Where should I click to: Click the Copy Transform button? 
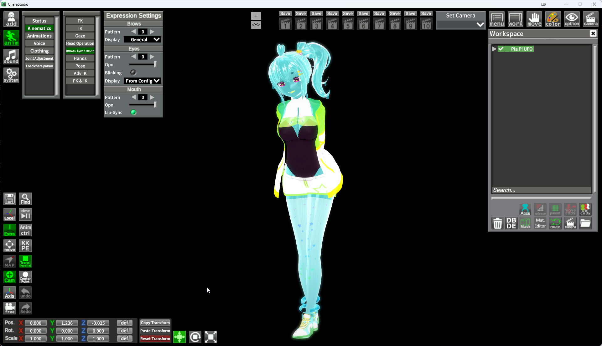click(x=155, y=323)
